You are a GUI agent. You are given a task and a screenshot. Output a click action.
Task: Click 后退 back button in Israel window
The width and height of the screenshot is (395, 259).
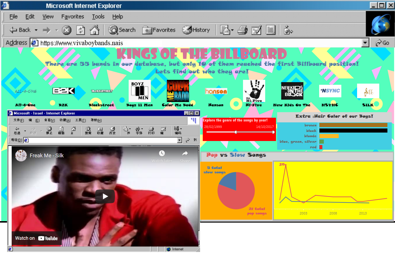point(17,131)
